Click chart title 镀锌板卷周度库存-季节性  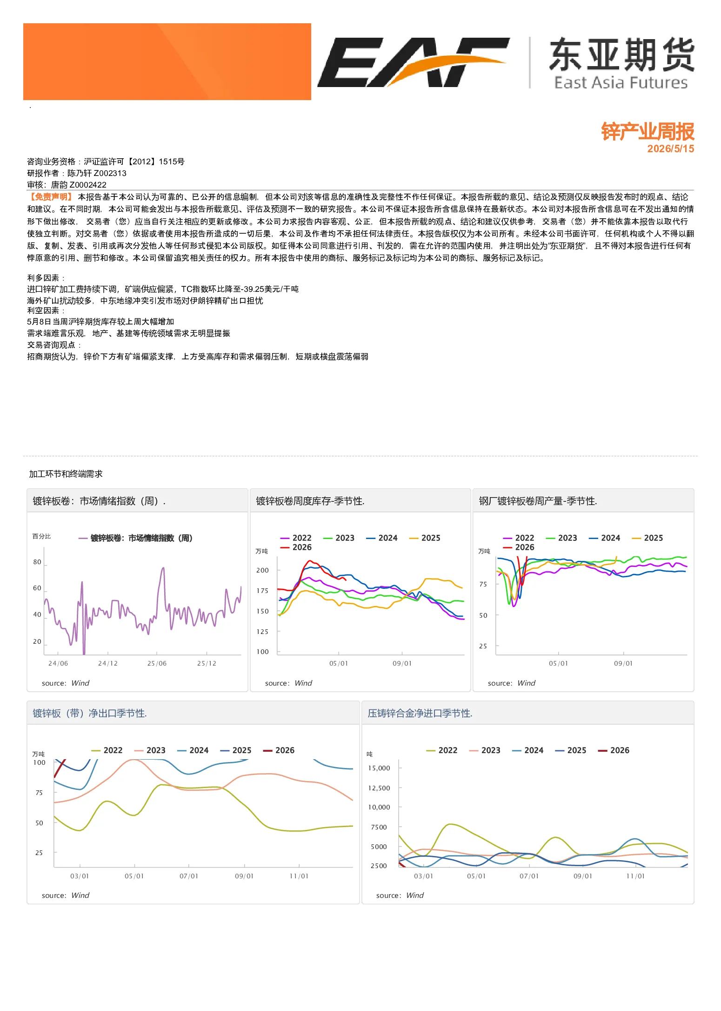point(310,501)
